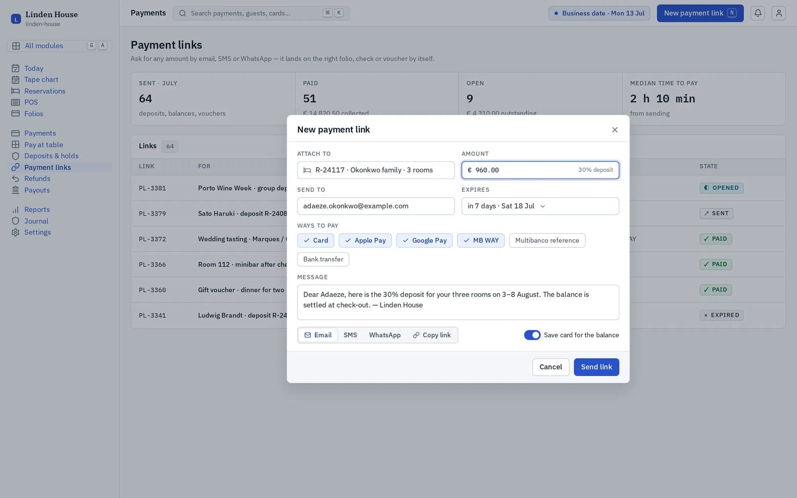Click the Payment links chain icon
This screenshot has width=797, height=498.
point(16,167)
